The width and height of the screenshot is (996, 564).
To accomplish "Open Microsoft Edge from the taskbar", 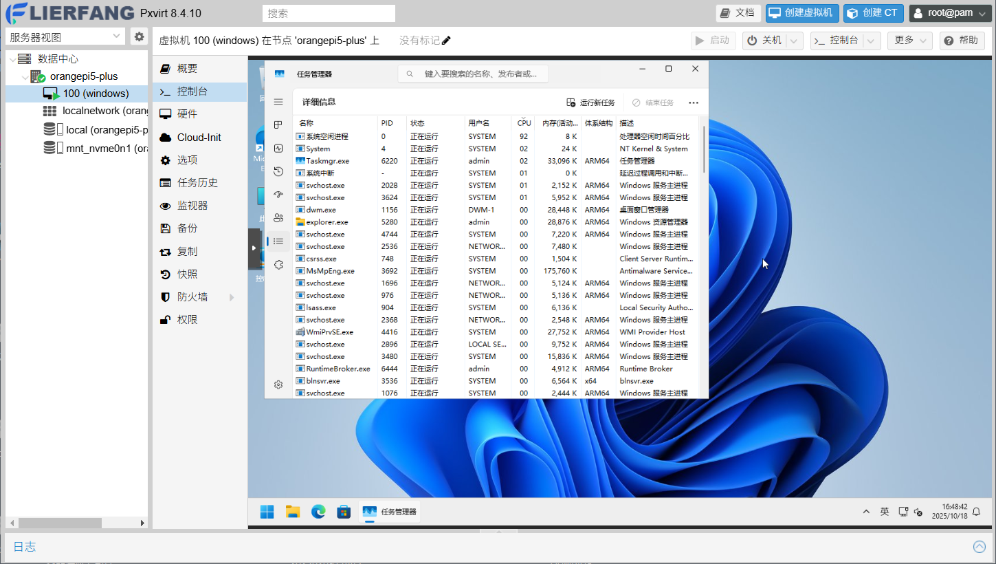I will [x=318, y=511].
